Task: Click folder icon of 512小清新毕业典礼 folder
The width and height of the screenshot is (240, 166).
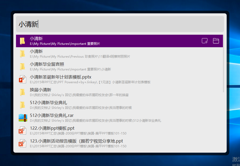Action: [x=22, y=105]
